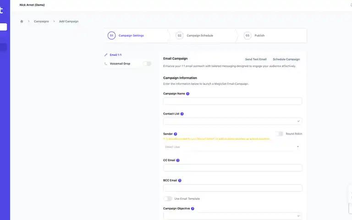This screenshot has width=352, height=220.
Task: Click the Campaign Objective help icon
Action: [192, 209]
